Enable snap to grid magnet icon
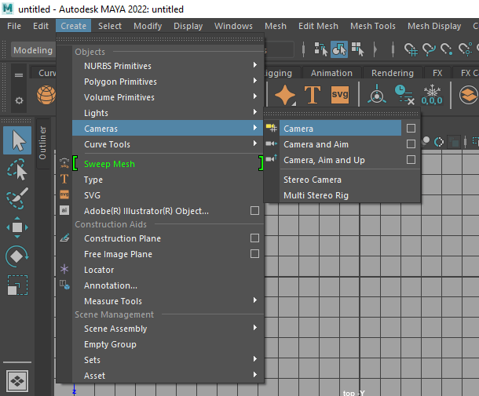This screenshot has height=396, width=479. pos(411,49)
